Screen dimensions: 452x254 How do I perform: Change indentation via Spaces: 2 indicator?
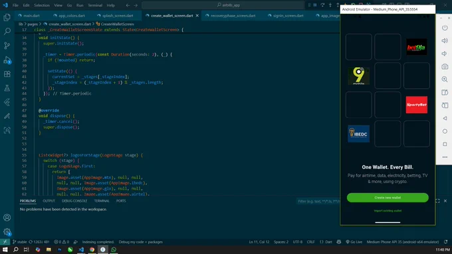pyautogui.click(x=281, y=242)
